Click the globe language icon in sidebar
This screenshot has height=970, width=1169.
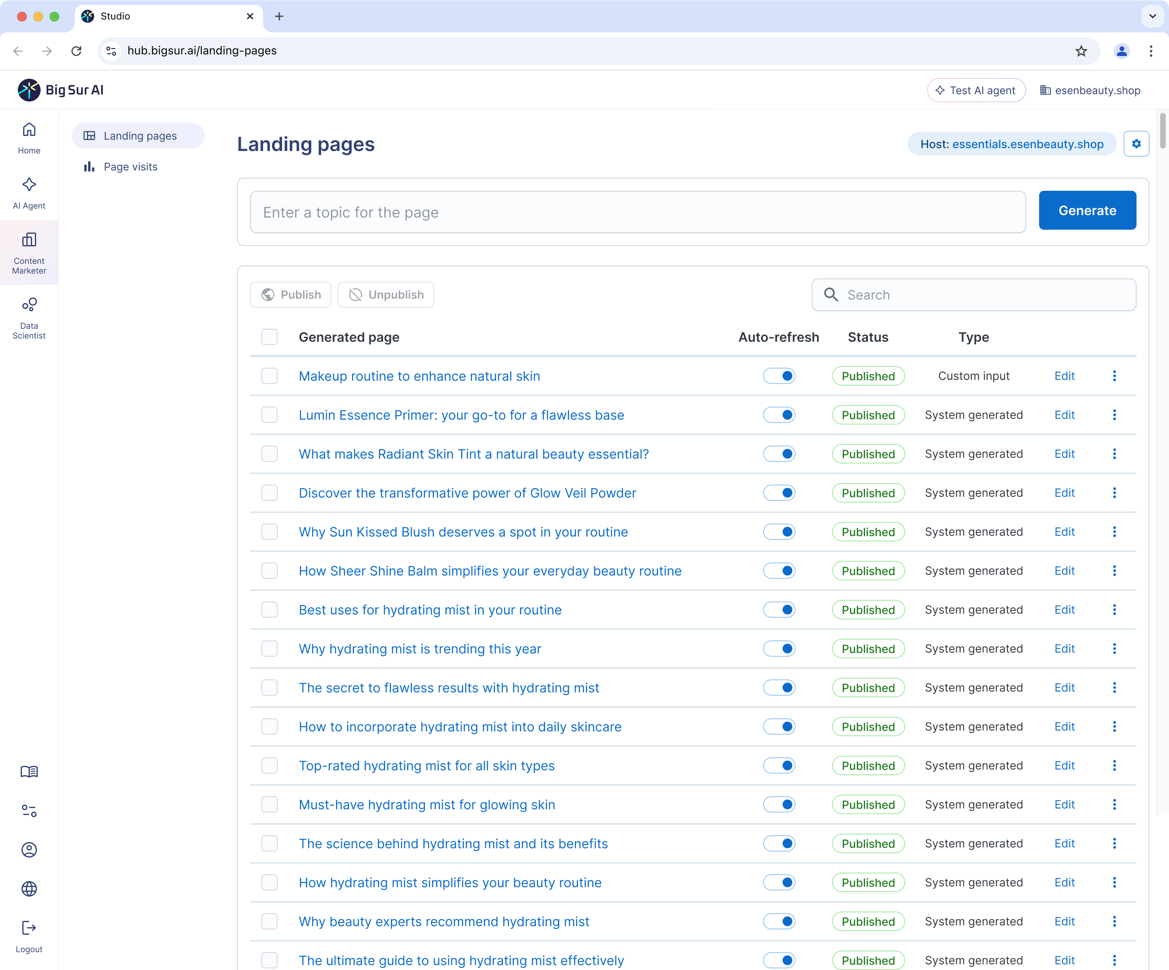coord(29,888)
